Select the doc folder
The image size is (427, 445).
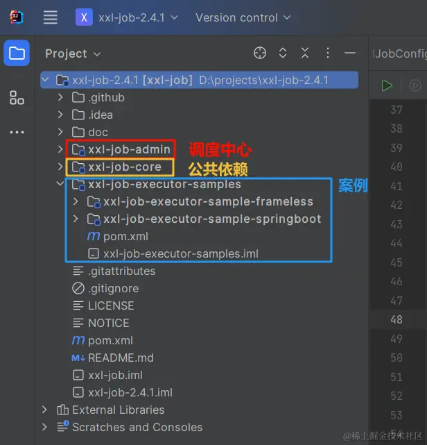[x=90, y=133]
